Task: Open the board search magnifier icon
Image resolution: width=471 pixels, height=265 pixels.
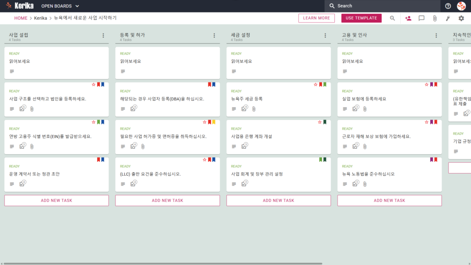Action: point(392,18)
